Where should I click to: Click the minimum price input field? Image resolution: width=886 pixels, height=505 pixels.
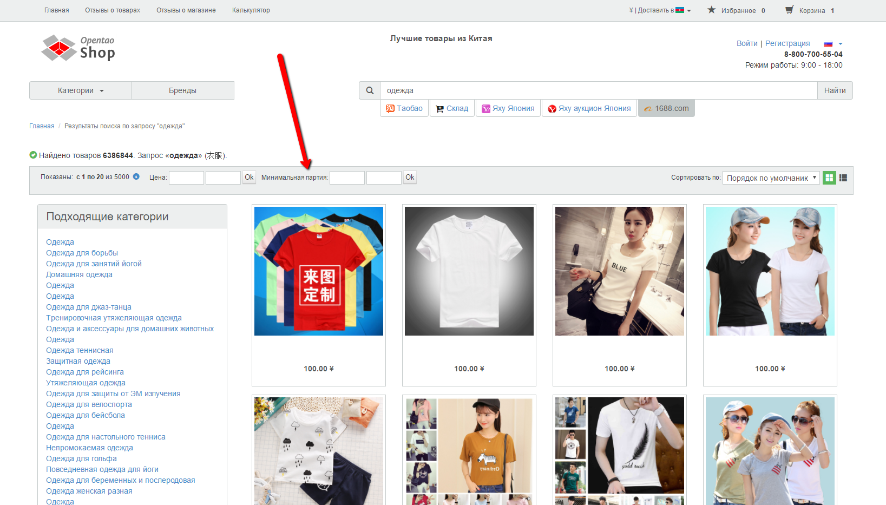pyautogui.click(x=186, y=178)
